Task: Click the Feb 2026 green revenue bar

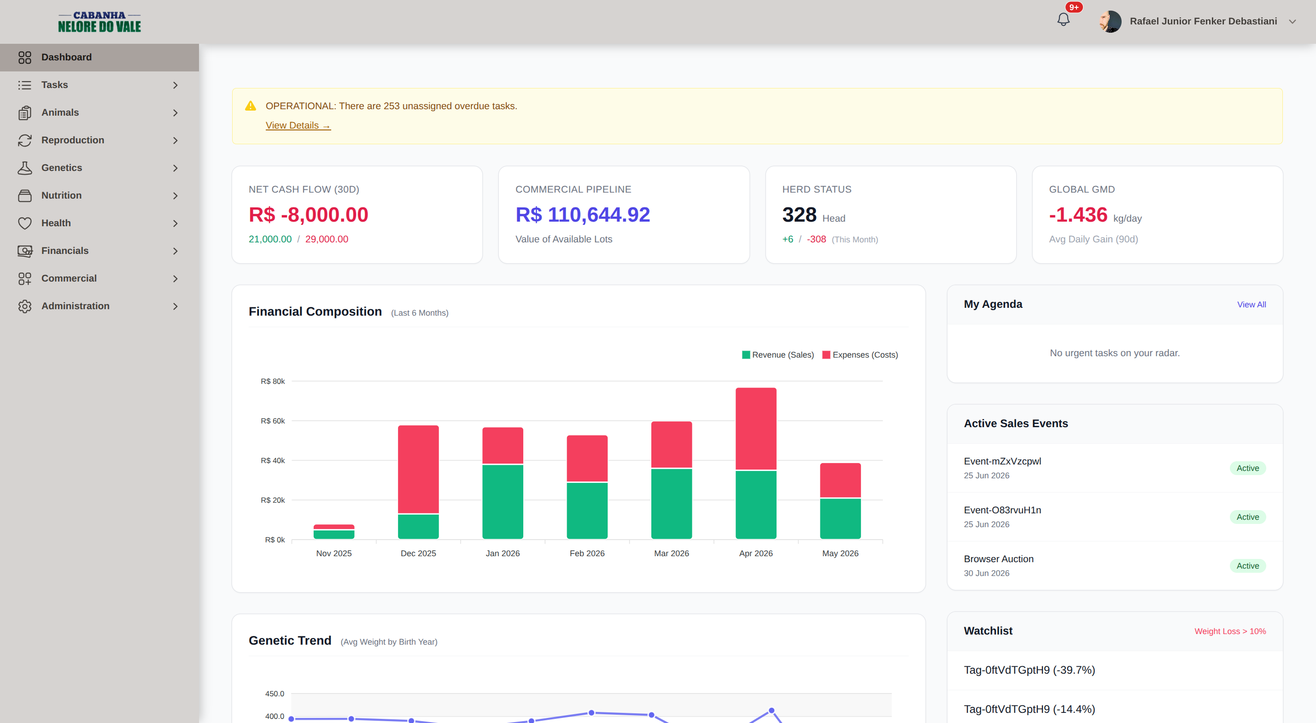Action: pyautogui.click(x=587, y=511)
